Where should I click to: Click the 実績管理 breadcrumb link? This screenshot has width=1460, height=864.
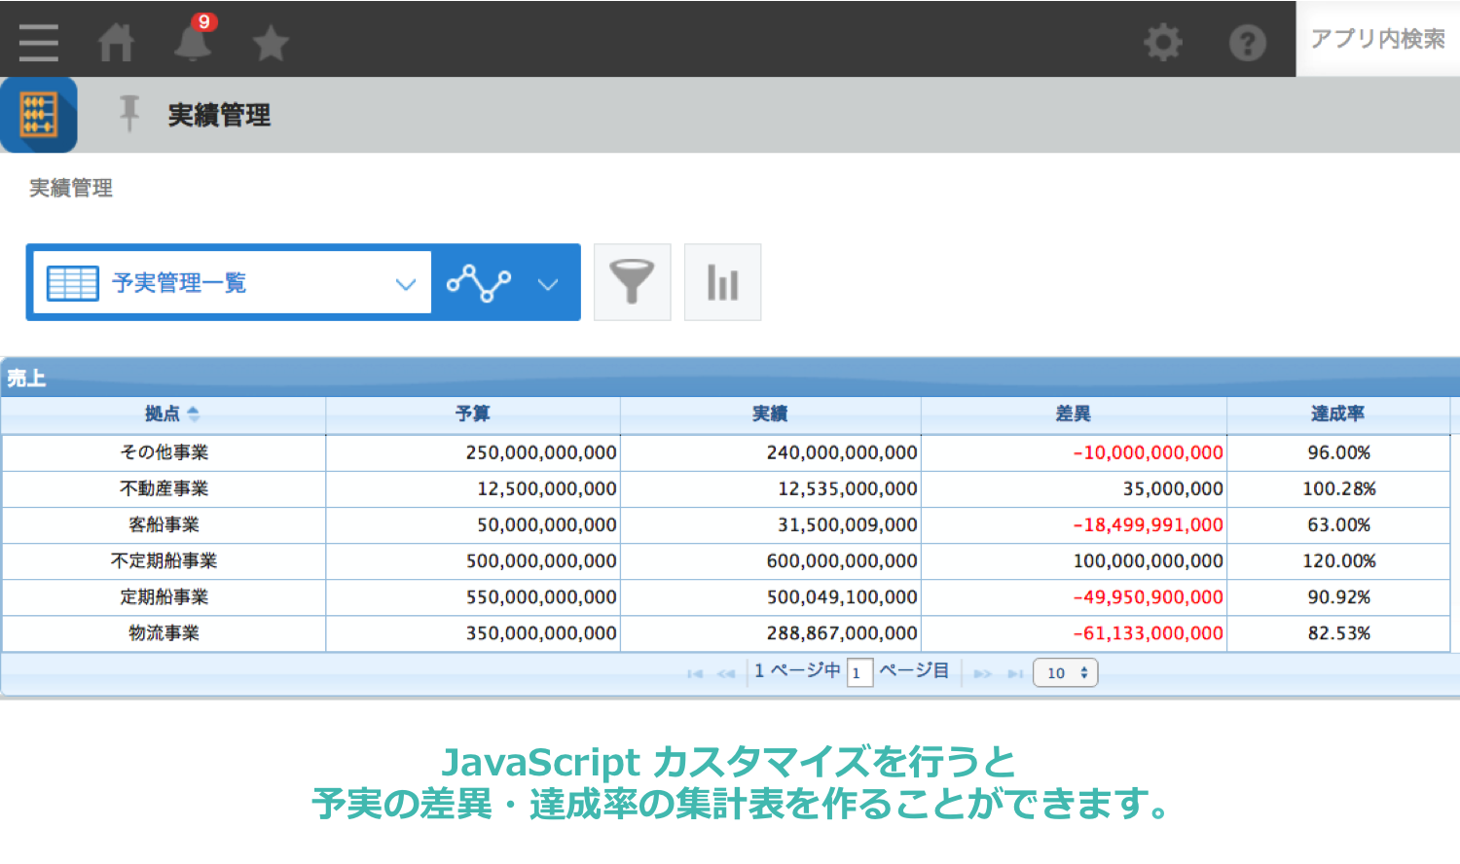click(71, 188)
